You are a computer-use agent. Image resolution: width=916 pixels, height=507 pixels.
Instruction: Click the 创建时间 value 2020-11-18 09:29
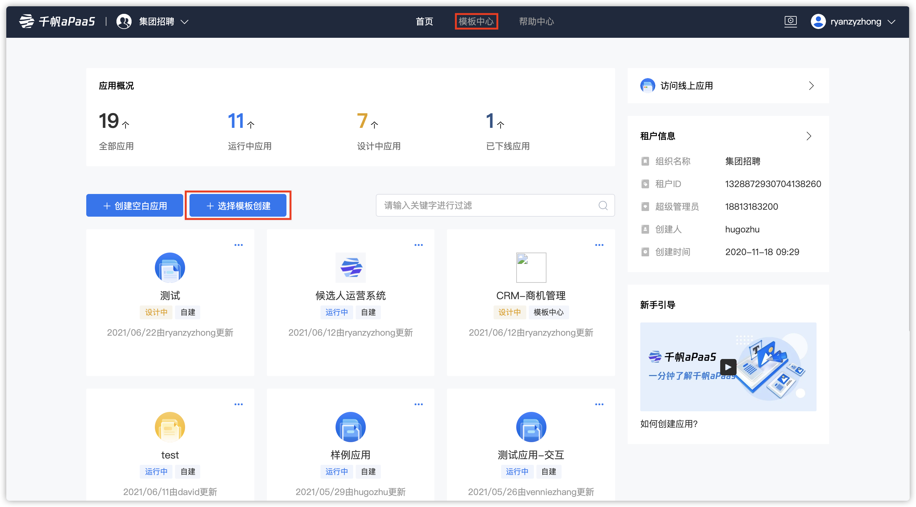[762, 252]
